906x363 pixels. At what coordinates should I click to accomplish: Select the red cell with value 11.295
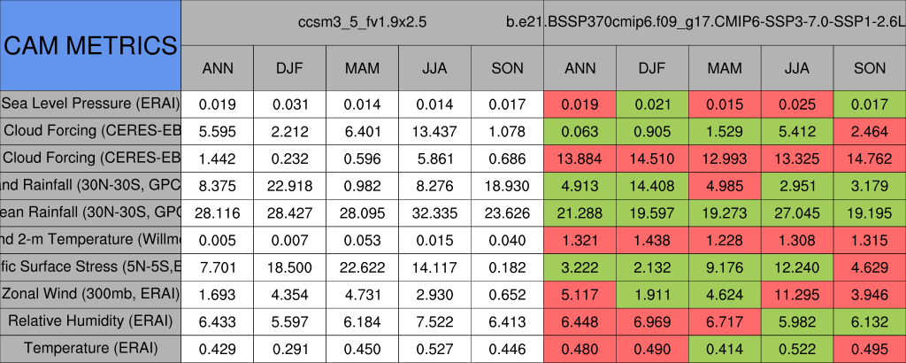(797, 294)
